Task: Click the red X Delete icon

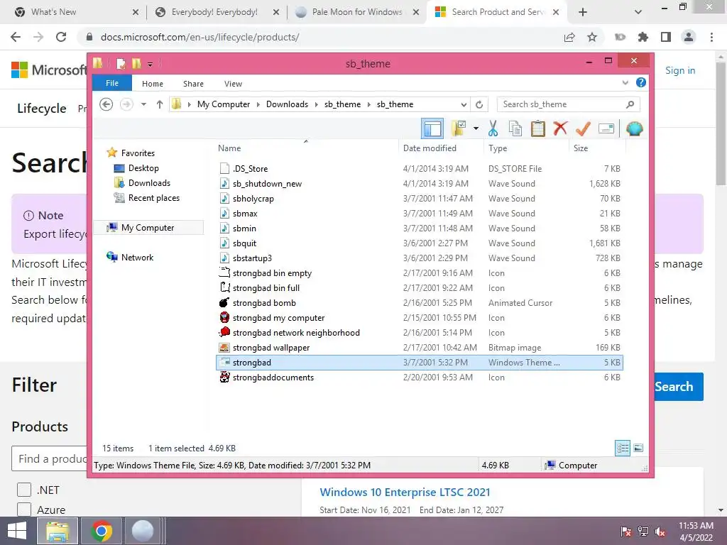Action: coord(560,128)
